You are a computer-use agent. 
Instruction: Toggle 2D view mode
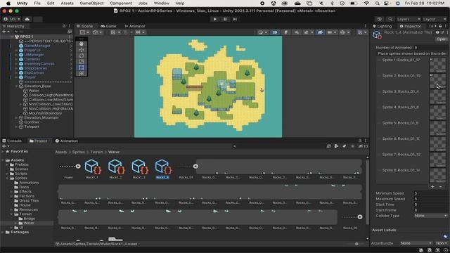[275, 32]
